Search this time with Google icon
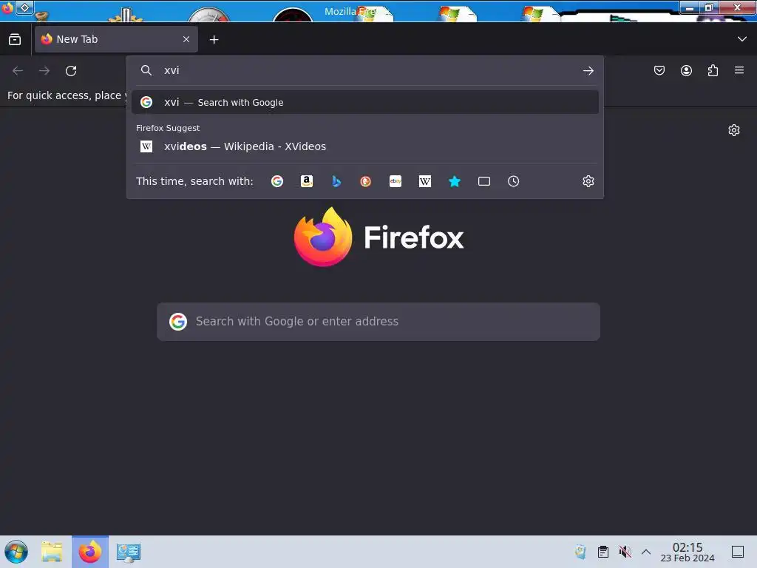The height and width of the screenshot is (568, 757). pos(277,181)
